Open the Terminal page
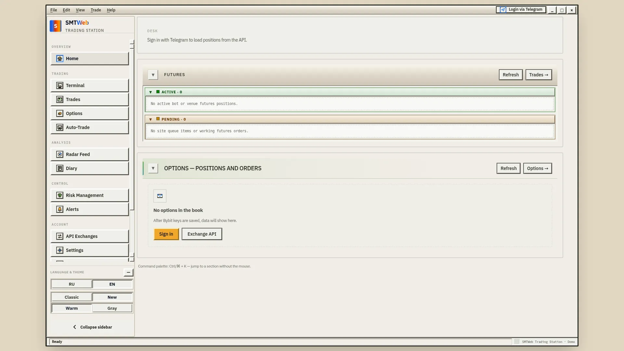 [90, 85]
